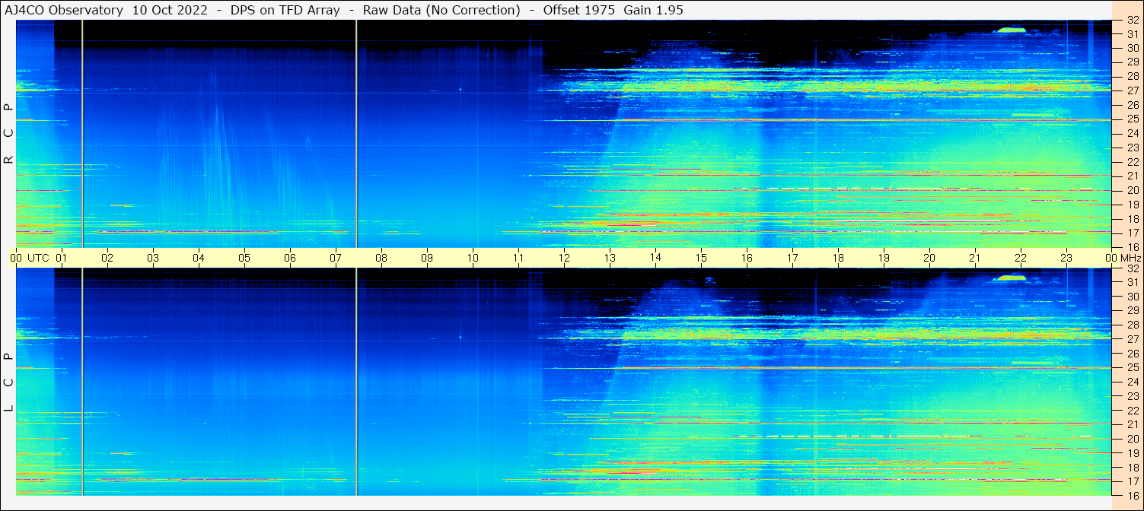Click the 29 MHz label on LCP scale
This screenshot has height=511, width=1144.
(1133, 311)
